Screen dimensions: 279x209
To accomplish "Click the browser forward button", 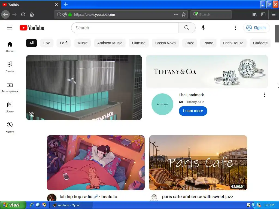I will point(14,14).
